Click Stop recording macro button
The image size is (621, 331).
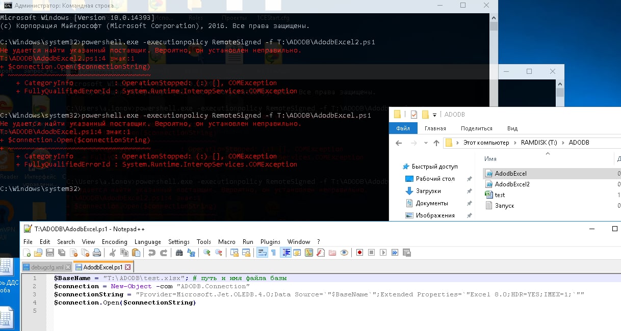click(x=371, y=253)
